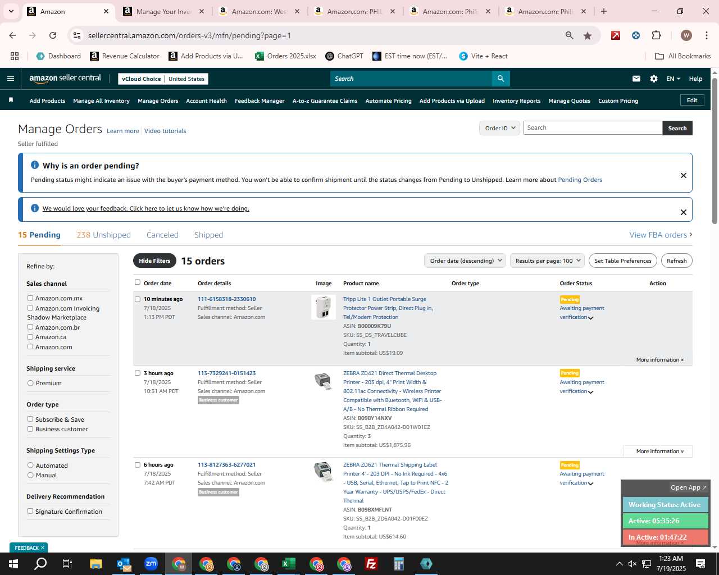
Task: Open Windows search from the taskbar
Action: (x=40, y=564)
